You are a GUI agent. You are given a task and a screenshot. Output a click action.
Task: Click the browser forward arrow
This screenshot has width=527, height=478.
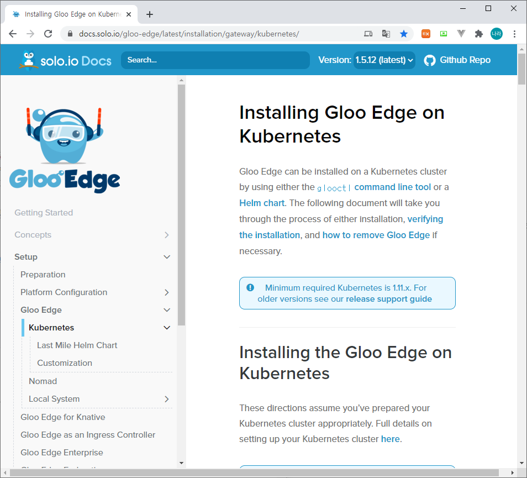click(30, 34)
